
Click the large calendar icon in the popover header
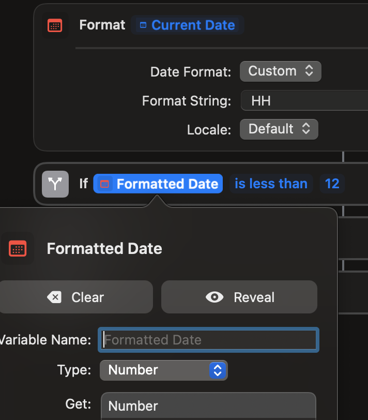(x=18, y=249)
